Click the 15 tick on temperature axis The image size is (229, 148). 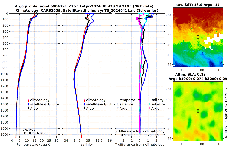click(x=34, y=141)
